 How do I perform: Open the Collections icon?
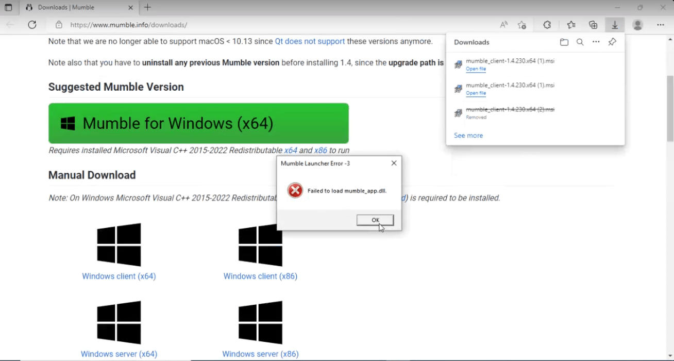click(x=593, y=25)
